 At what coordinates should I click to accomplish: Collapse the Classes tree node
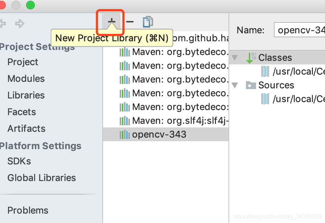click(x=235, y=57)
